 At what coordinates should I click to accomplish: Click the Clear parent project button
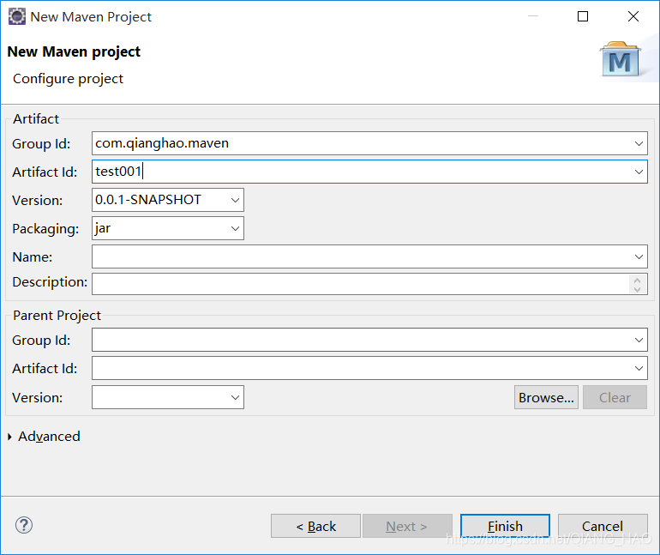coord(615,397)
